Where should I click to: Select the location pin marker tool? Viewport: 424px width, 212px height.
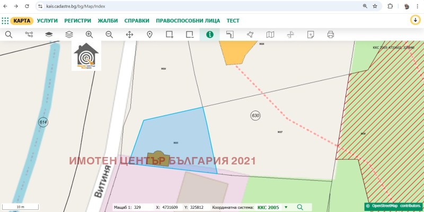click(149, 34)
